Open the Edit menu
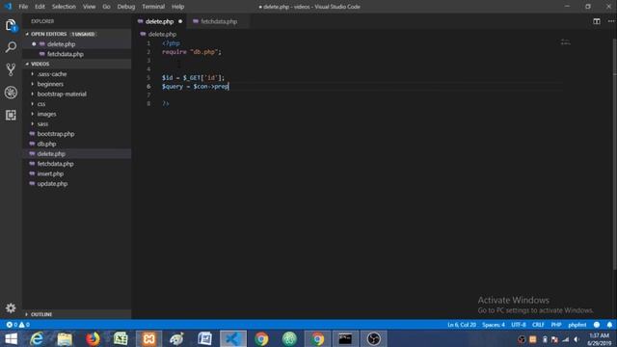Viewport: 617px width, 347px height. point(40,7)
